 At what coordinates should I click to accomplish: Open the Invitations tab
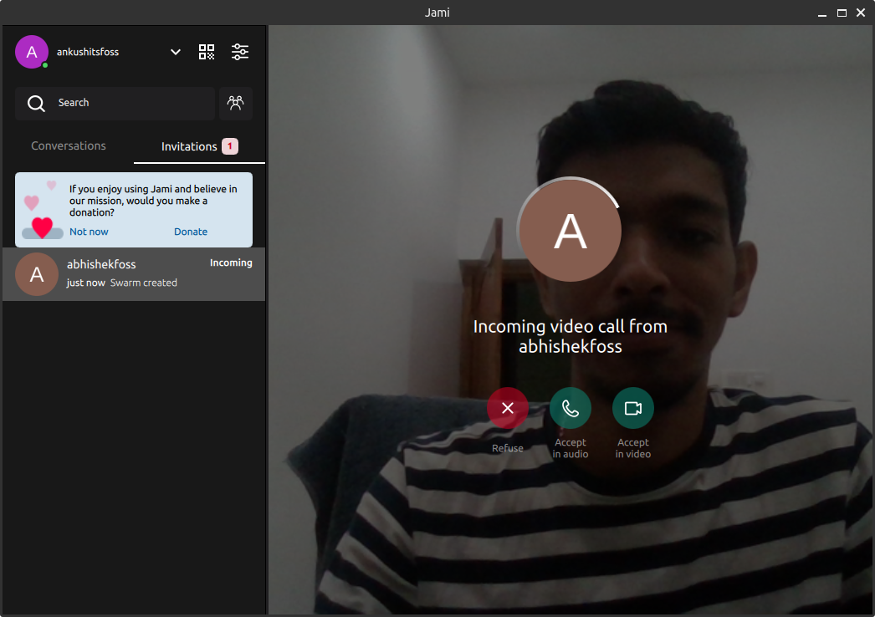[x=189, y=145]
